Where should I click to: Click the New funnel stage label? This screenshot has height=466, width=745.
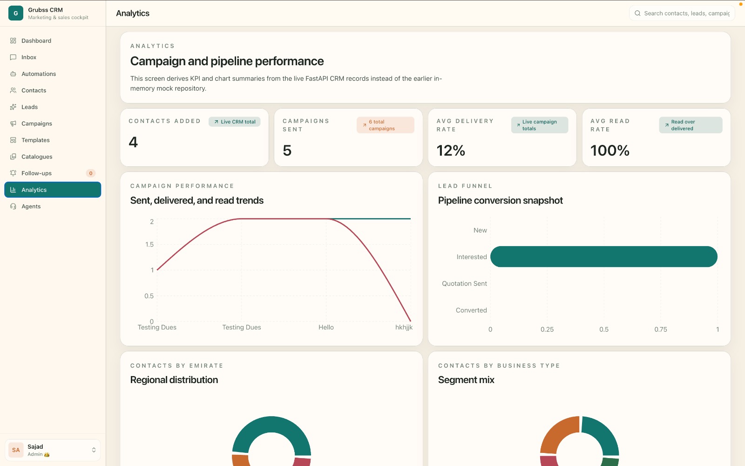click(480, 230)
